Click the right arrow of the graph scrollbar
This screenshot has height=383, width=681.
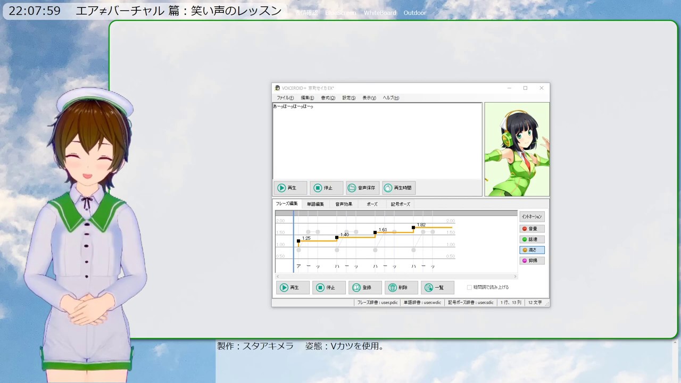515,277
